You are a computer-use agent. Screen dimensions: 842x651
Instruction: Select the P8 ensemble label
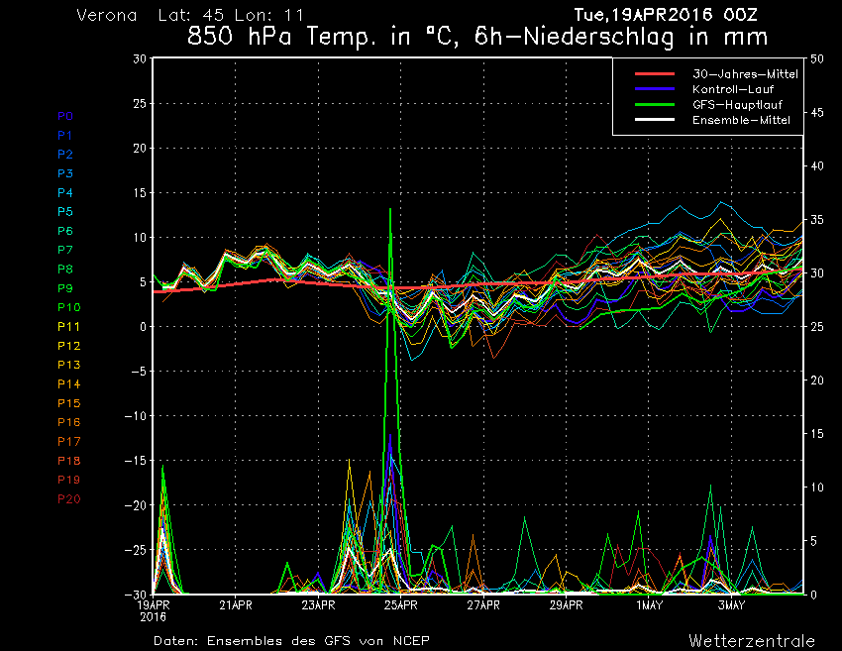point(65,270)
